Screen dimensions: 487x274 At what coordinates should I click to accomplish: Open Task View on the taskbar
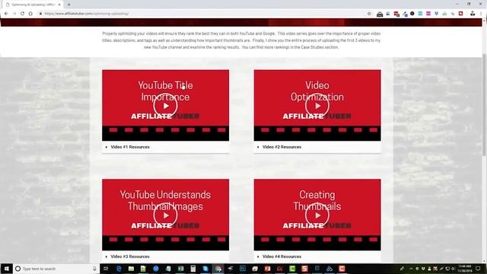(x=106, y=269)
